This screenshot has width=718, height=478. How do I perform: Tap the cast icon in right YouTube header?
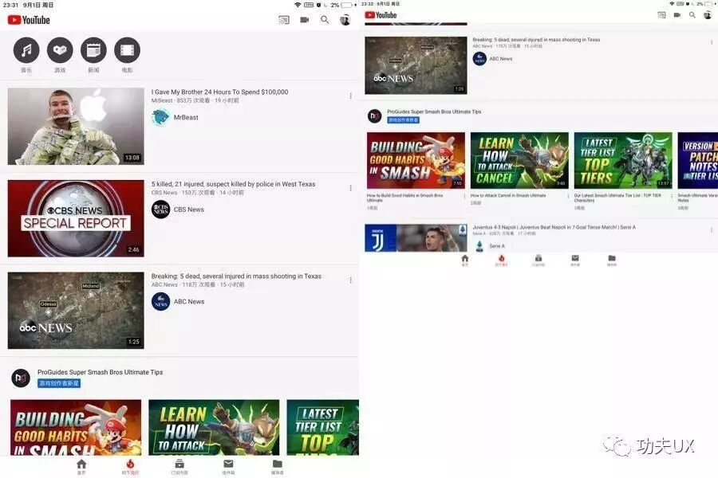click(661, 15)
